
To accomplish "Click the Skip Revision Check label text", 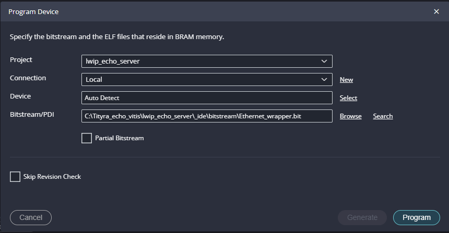I will 52,177.
